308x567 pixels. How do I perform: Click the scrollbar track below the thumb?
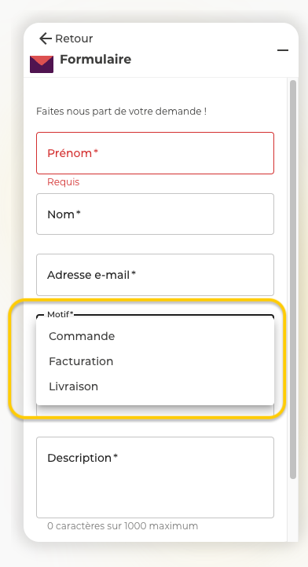[x=293, y=510]
